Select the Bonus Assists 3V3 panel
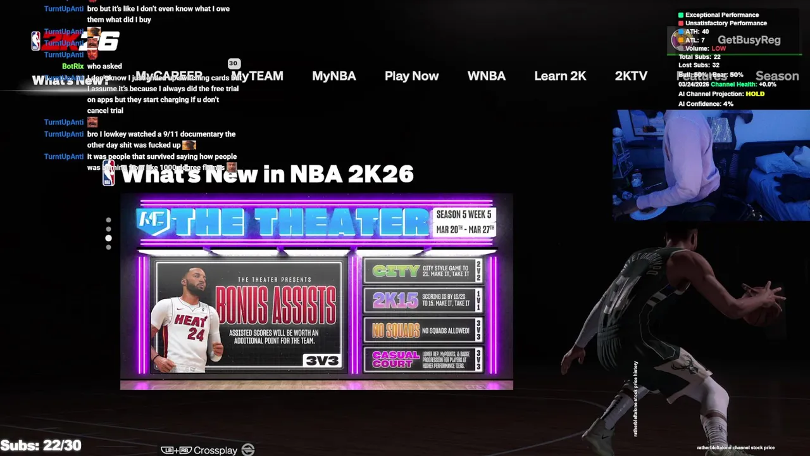Image resolution: width=810 pixels, height=456 pixels. coord(249,316)
